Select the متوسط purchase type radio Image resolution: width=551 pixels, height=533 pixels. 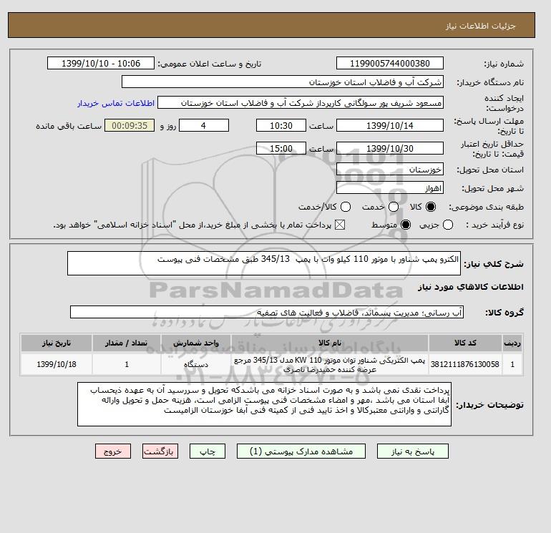[406, 225]
